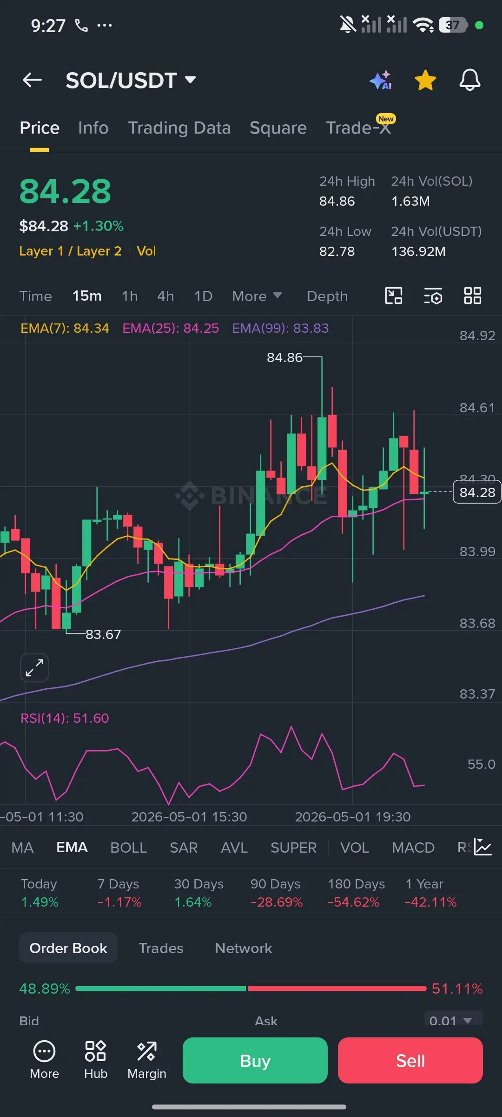Go back with the left arrow icon
This screenshot has height=1117, width=502.
[x=32, y=80]
